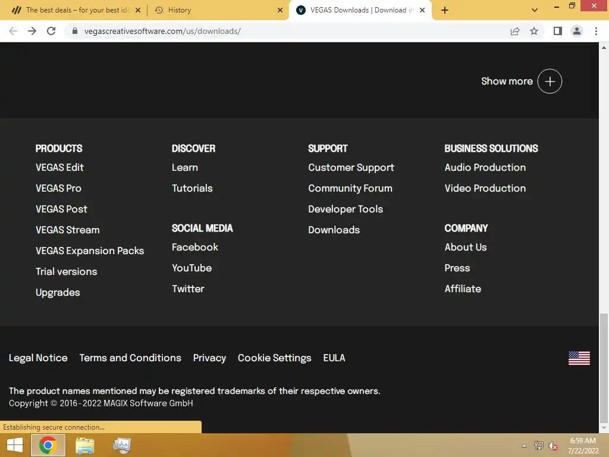Open File Explorer from taskbar
The image size is (609, 457).
click(84, 445)
